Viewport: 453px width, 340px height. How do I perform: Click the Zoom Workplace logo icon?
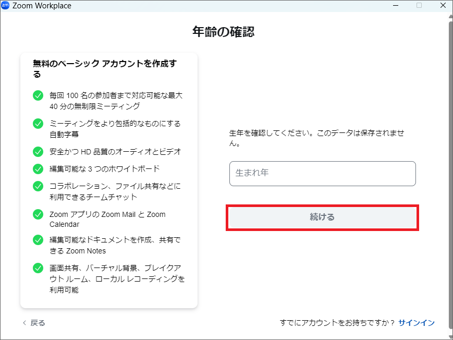click(x=5, y=6)
